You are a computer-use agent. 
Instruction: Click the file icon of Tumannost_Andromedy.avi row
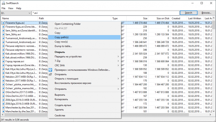click(x=4, y=42)
